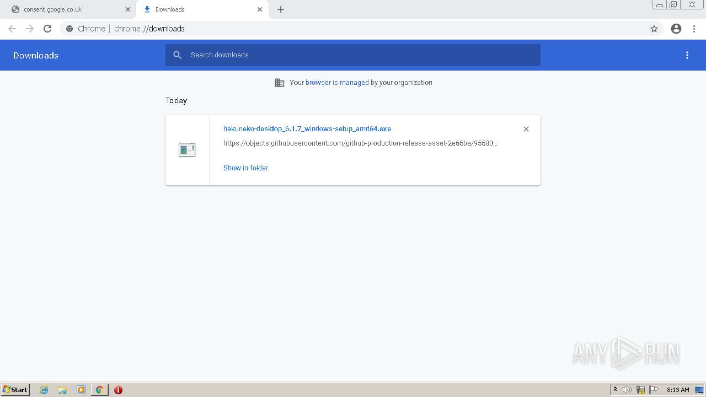Open media player taskbar icon

pyautogui.click(x=81, y=390)
